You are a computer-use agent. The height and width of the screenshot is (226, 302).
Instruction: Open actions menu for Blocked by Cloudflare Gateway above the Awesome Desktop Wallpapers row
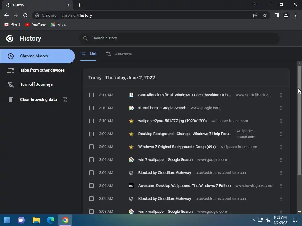[281, 173]
